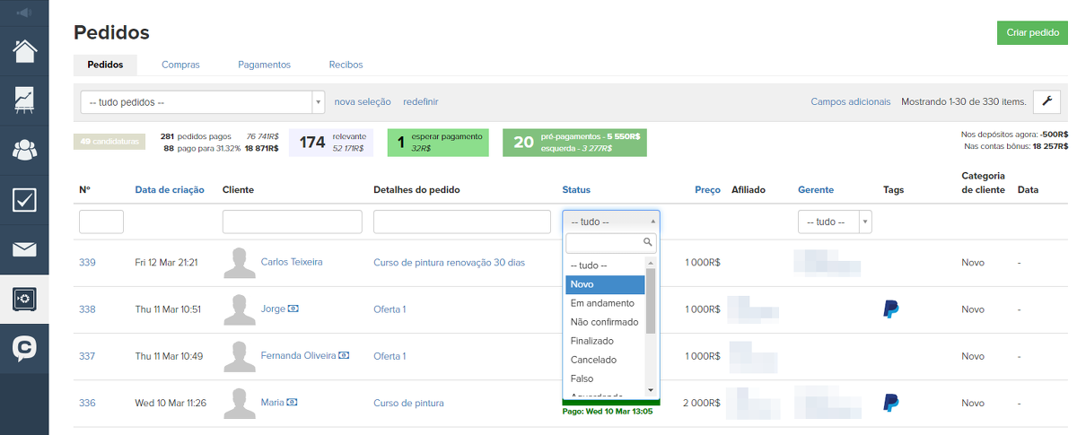Expand the 'tudo pedidos' selection dropdown

coord(202,101)
